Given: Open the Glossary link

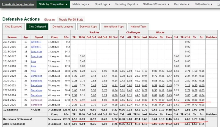Looking at the screenshot, I should (x=50, y=20).
